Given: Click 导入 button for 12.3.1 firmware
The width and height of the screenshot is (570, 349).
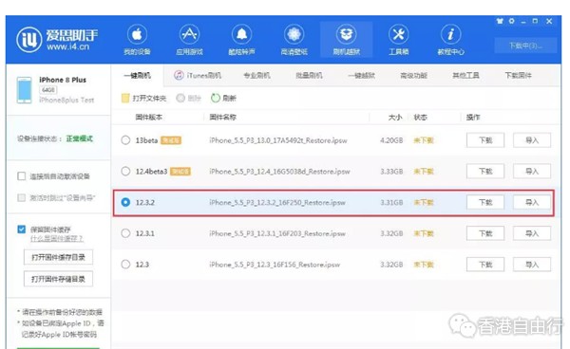Looking at the screenshot, I should (x=532, y=233).
